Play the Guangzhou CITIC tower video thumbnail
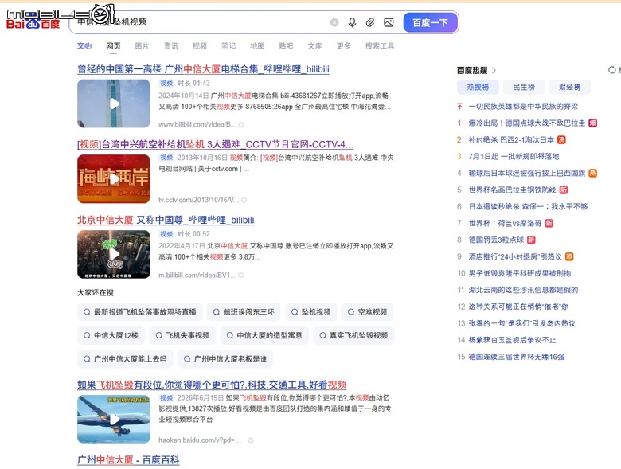 click(x=114, y=104)
